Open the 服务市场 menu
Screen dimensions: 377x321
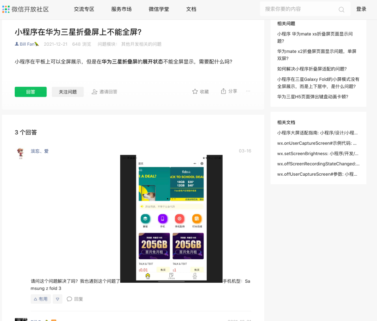click(121, 9)
